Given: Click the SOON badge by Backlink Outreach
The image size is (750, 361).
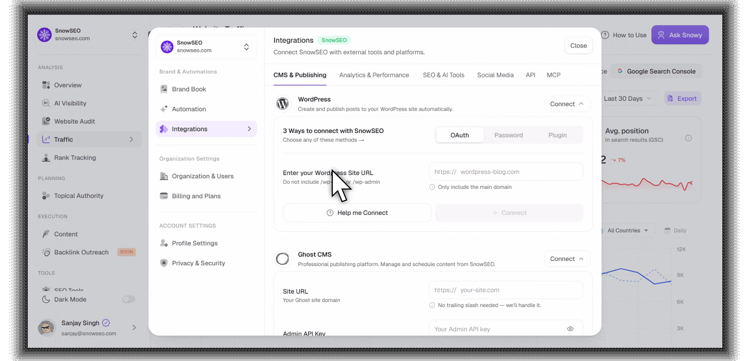Looking at the screenshot, I should (127, 252).
